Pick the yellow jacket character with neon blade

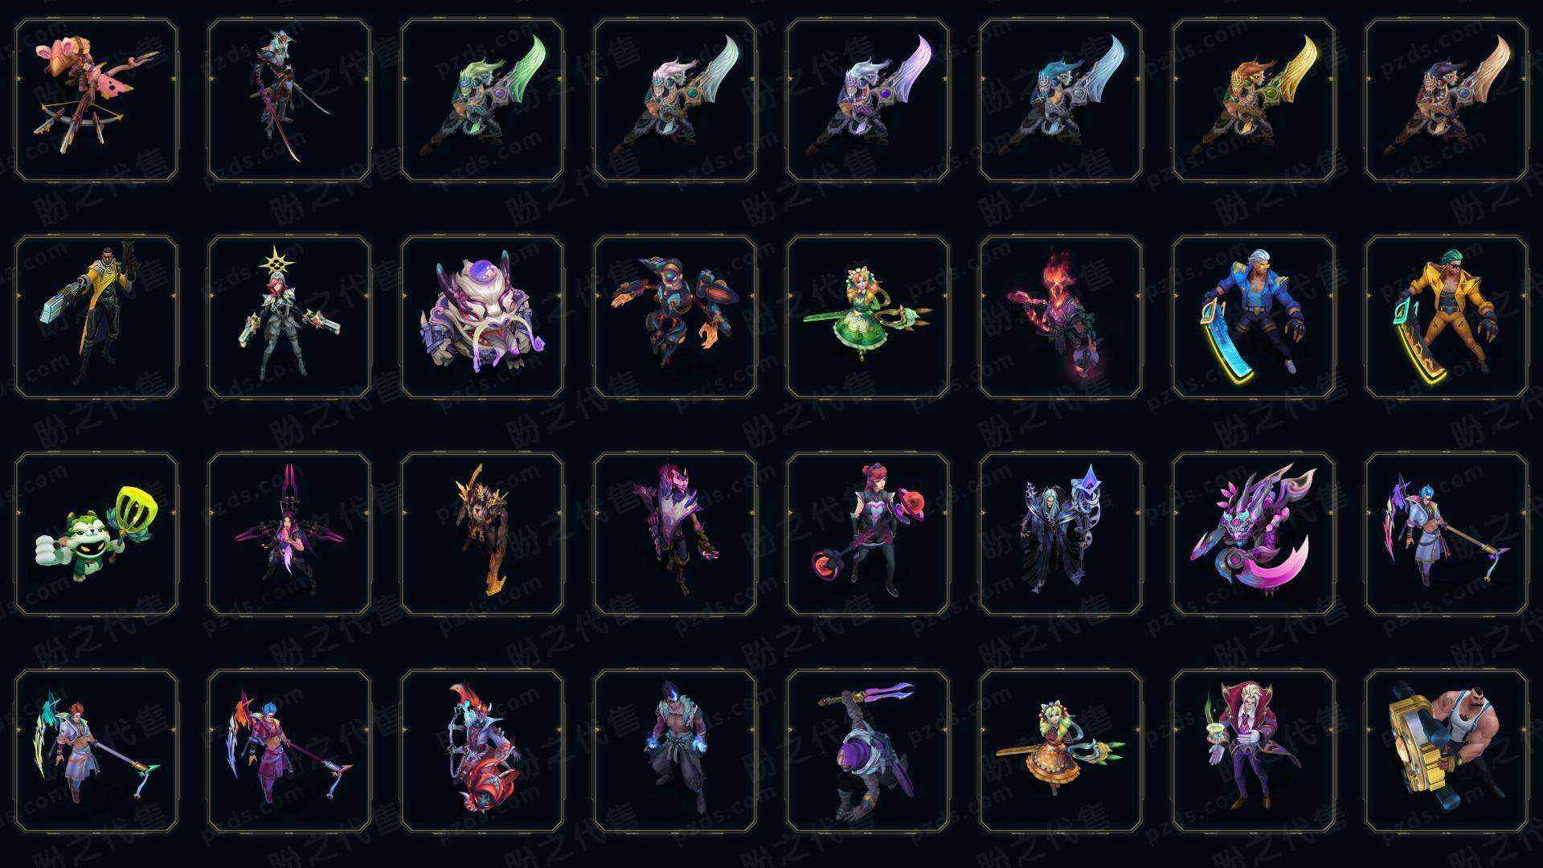[1447, 317]
